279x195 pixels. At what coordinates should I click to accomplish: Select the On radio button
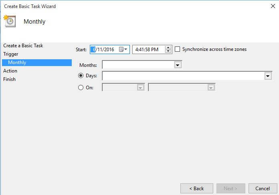[81, 87]
